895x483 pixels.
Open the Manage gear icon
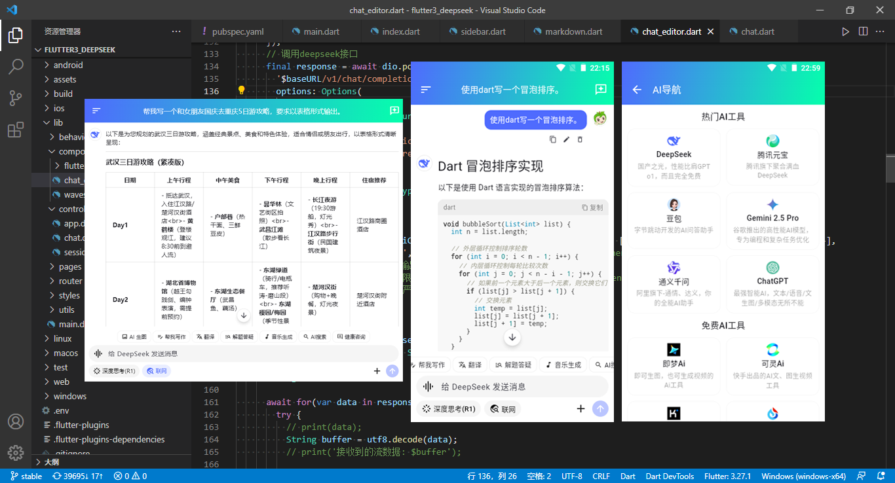coord(16,452)
